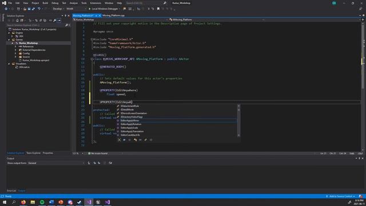This screenshot has width=366, height=206.
Task: Click the Solution Explorer Properties wrench icon
Action: [x=55, y=21]
